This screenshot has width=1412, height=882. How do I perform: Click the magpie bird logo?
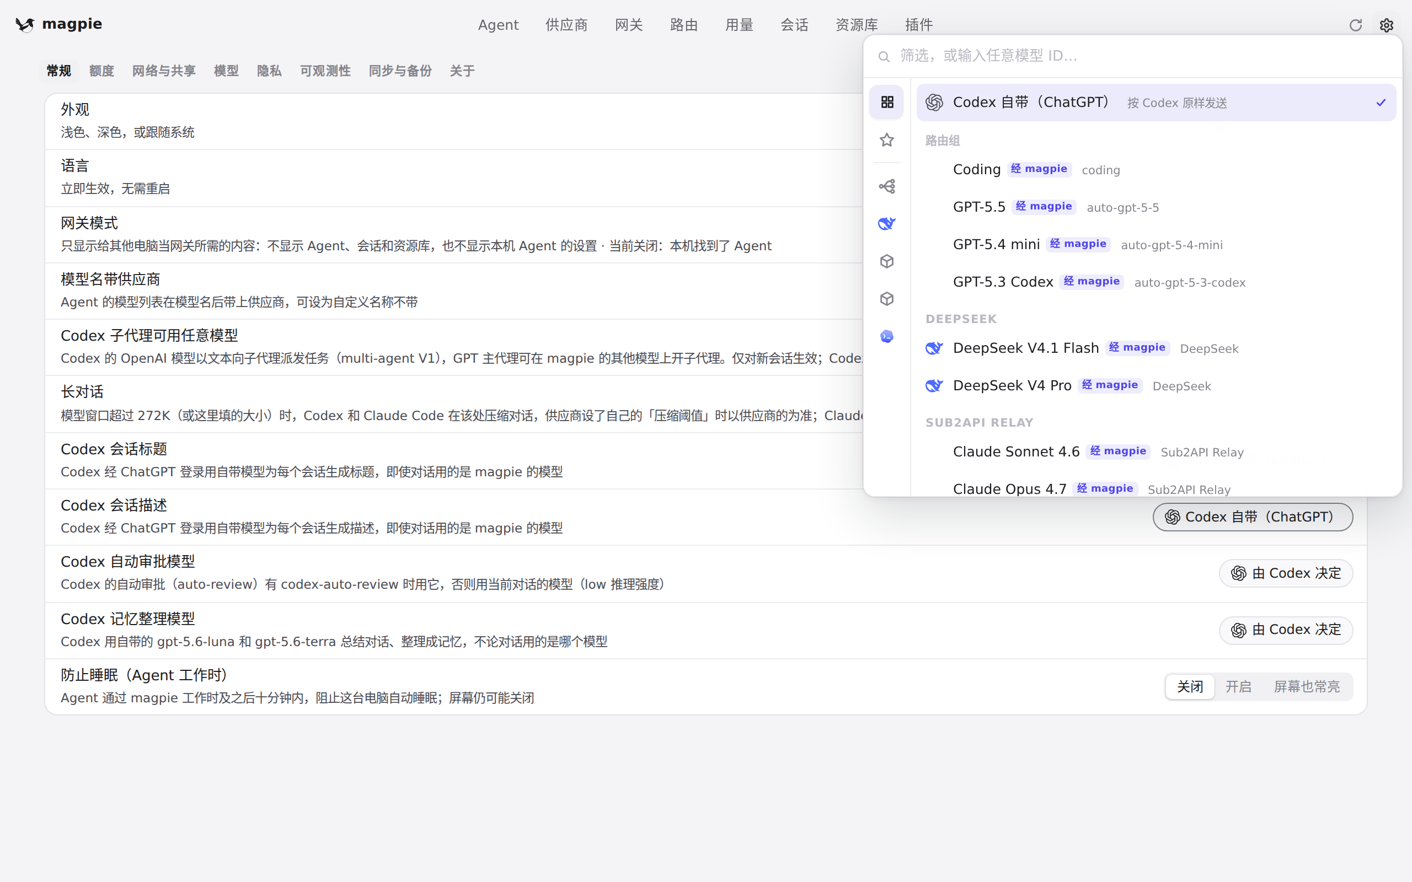[x=24, y=24]
